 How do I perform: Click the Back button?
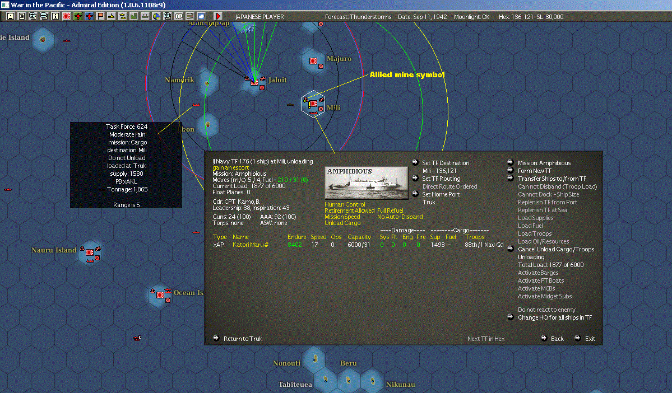pyautogui.click(x=557, y=339)
